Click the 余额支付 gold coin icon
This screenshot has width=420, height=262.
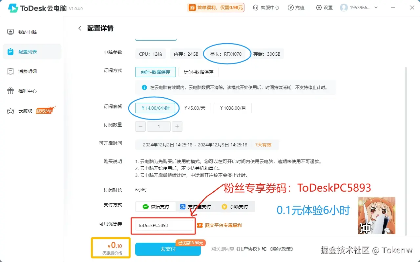pos(224,207)
